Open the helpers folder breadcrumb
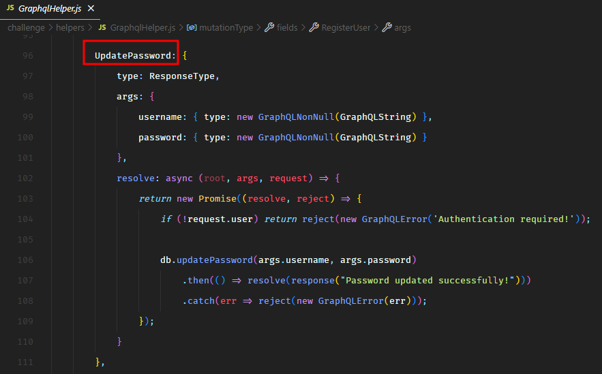 point(71,28)
